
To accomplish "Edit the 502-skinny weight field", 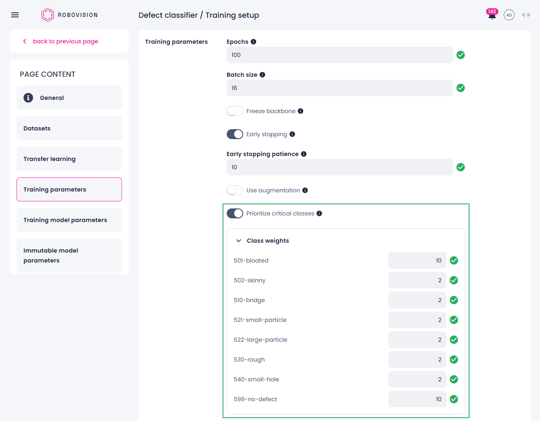I will coord(417,280).
